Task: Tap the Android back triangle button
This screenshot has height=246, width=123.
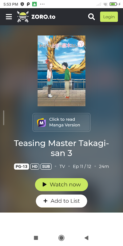Action: point(86,238)
